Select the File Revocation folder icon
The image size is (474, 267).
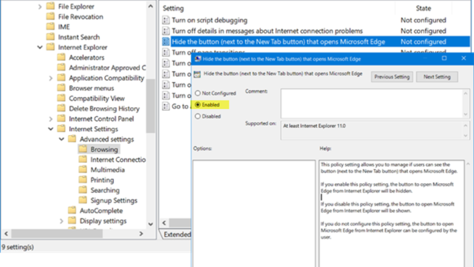[x=50, y=17]
